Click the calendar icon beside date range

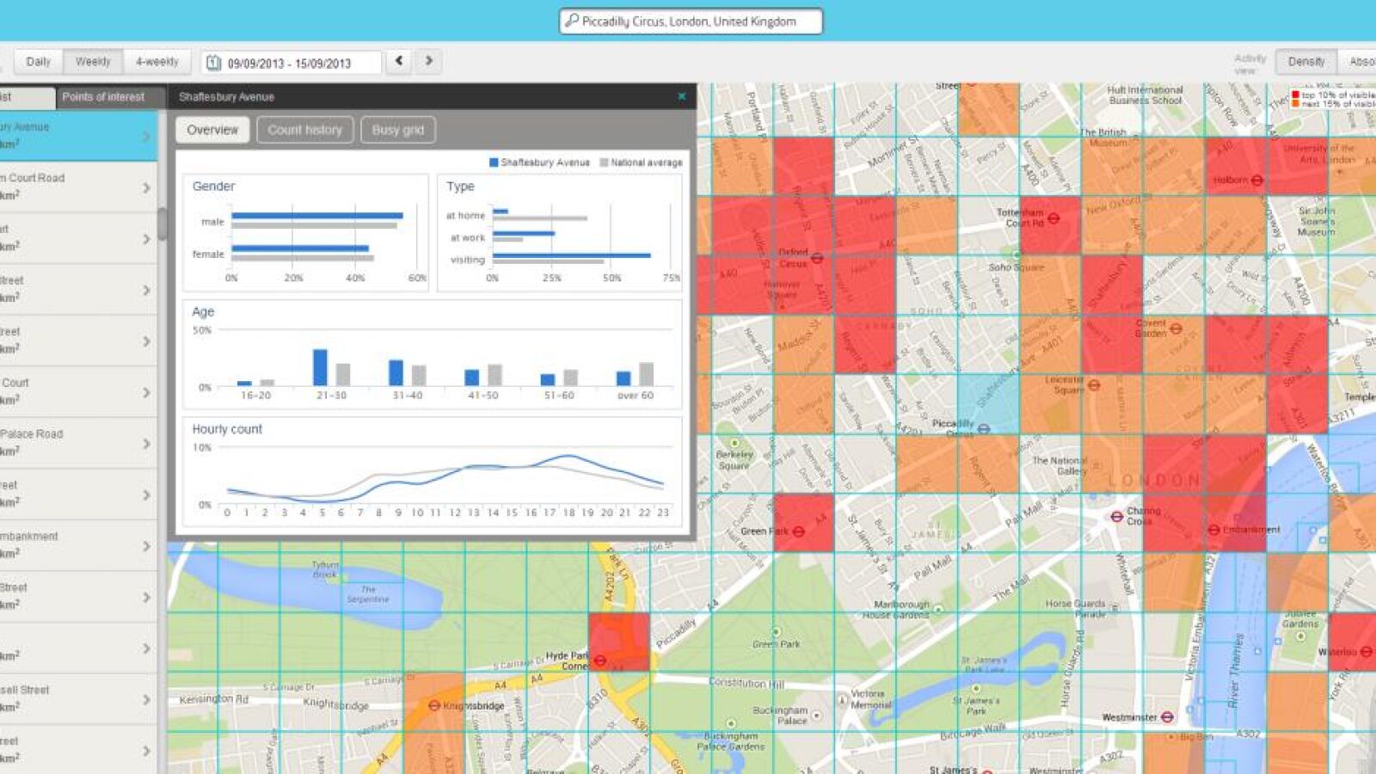[214, 63]
